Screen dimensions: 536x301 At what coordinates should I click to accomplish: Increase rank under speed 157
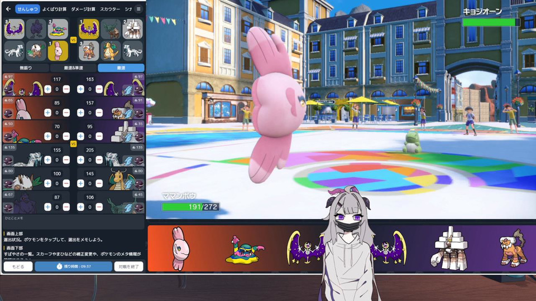click(x=80, y=113)
